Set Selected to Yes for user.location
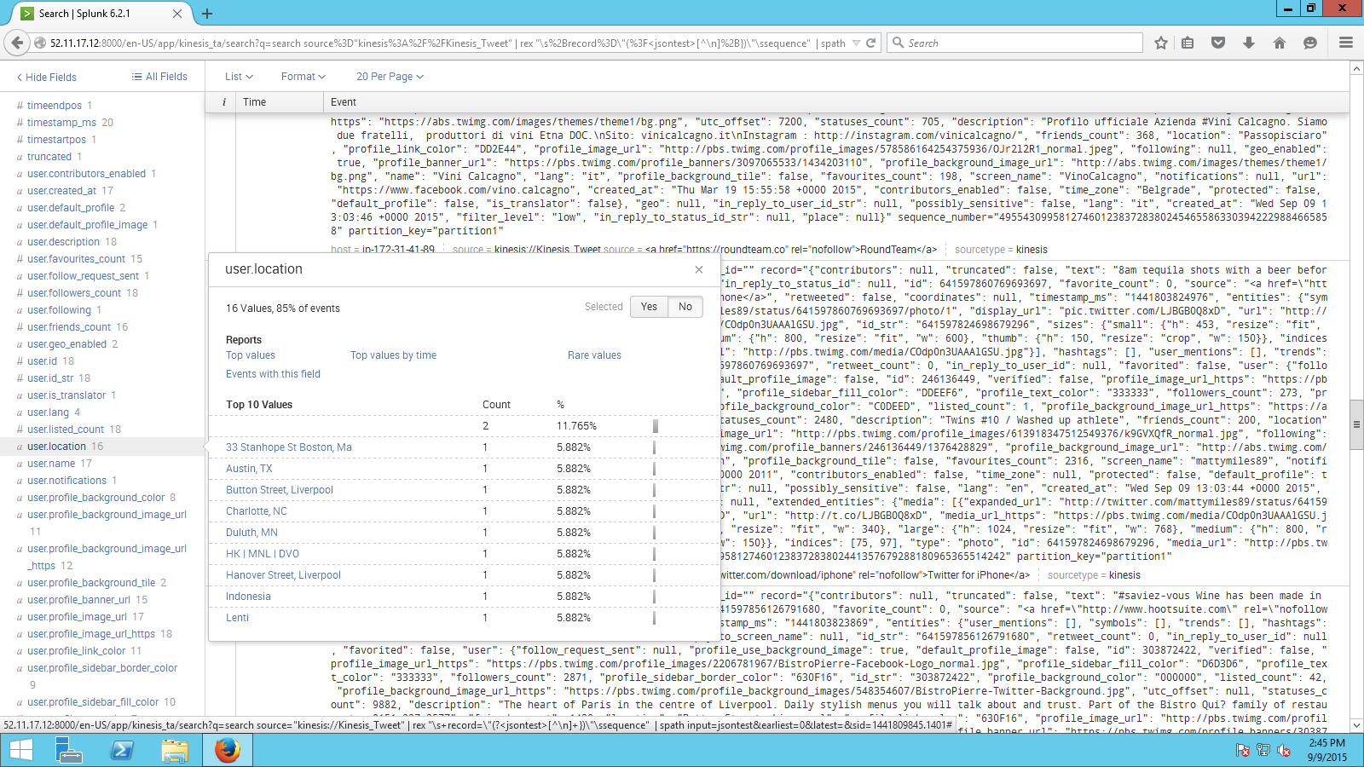1364x767 pixels. tap(649, 307)
